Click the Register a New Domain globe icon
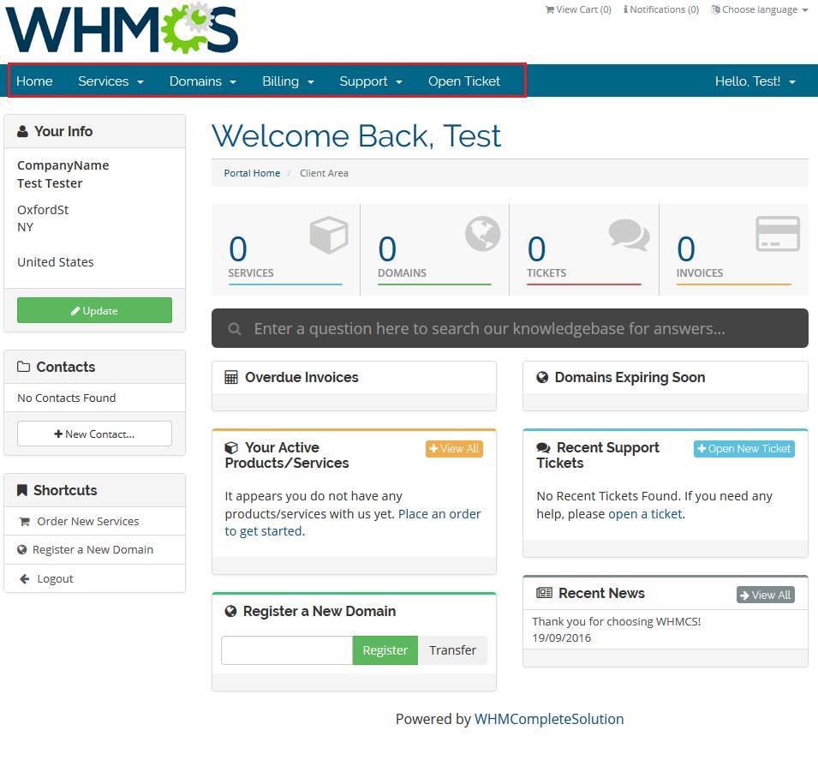The width and height of the screenshot is (818, 772). point(230,611)
